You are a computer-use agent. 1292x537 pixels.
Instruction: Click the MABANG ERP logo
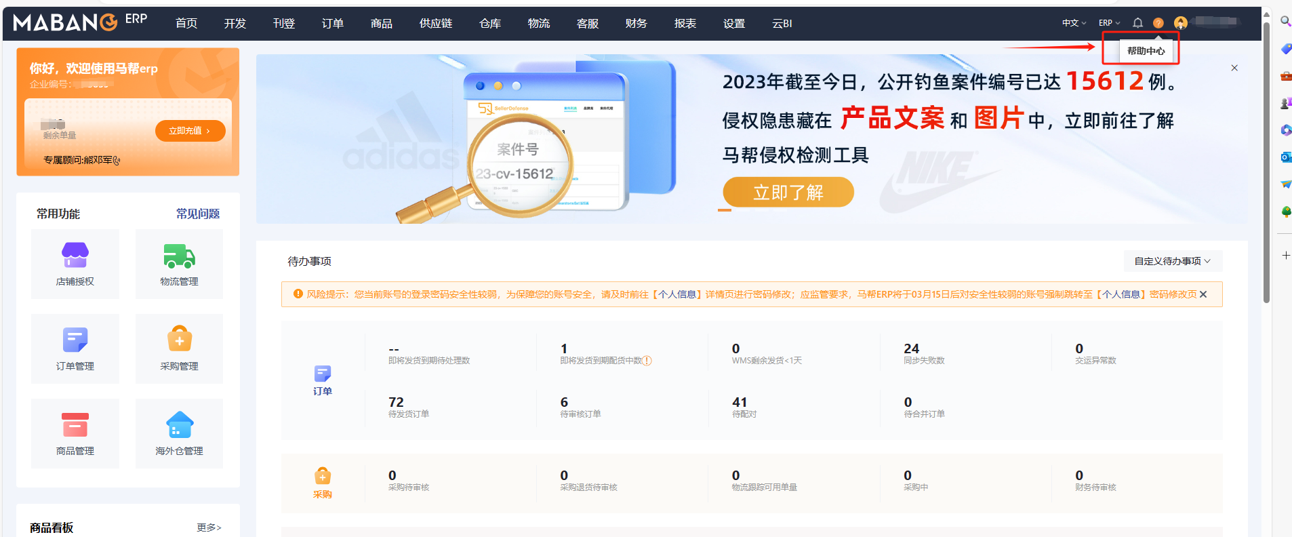pos(80,22)
